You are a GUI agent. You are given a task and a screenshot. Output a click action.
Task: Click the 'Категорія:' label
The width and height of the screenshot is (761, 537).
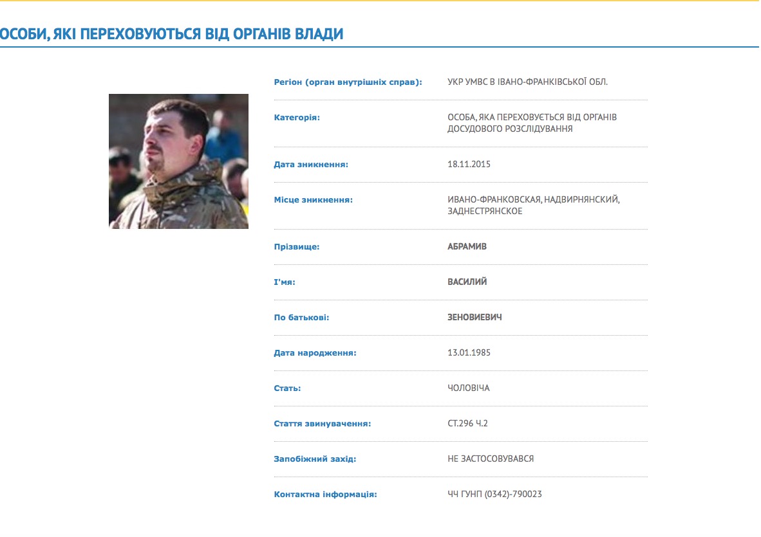(x=297, y=117)
